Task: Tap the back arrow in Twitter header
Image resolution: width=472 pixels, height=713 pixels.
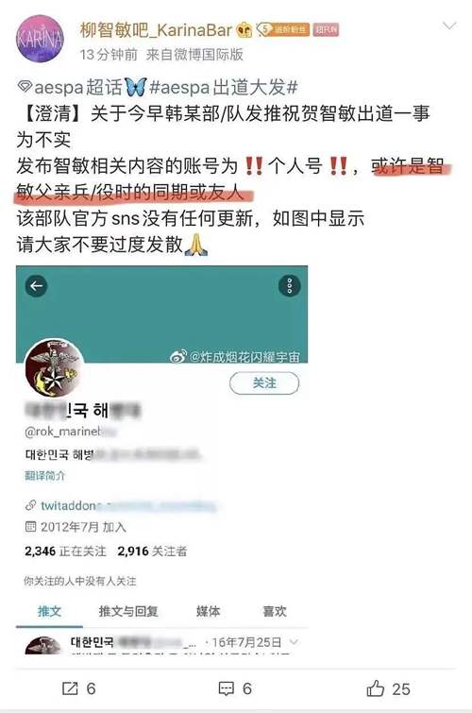Action: 37,286
